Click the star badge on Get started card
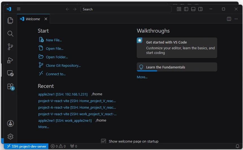 tap(140, 40)
